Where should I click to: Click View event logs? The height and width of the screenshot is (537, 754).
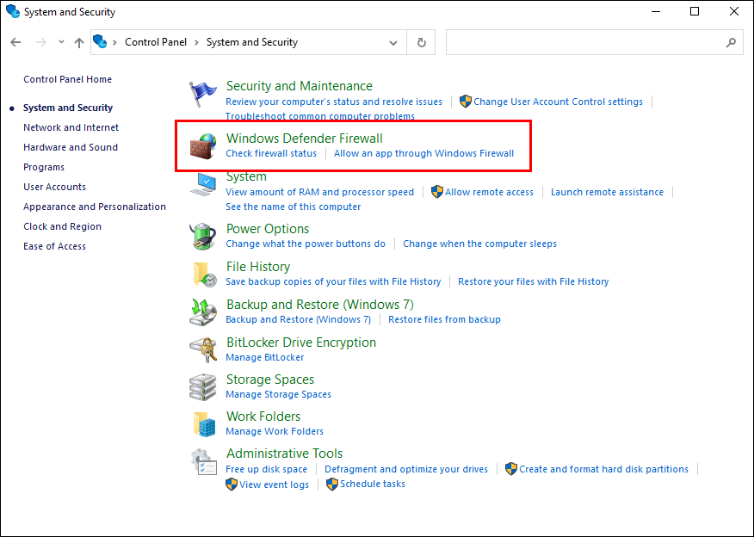[x=274, y=485]
